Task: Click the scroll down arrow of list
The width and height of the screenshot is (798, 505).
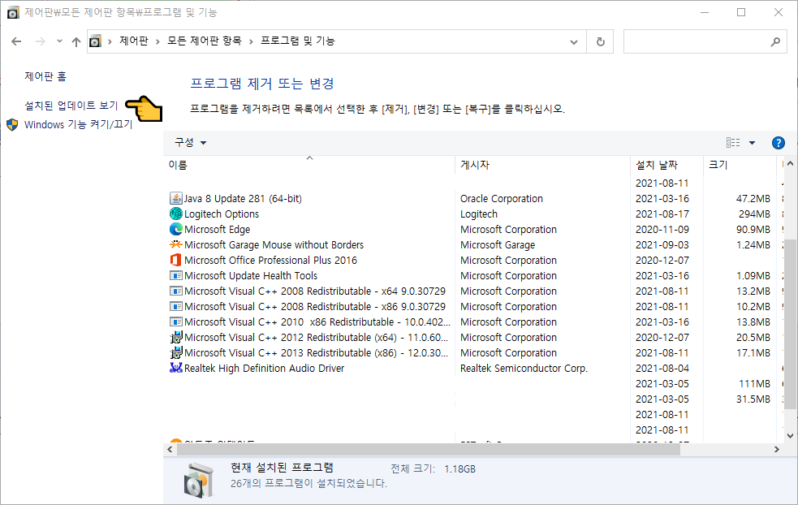Action: [x=790, y=436]
